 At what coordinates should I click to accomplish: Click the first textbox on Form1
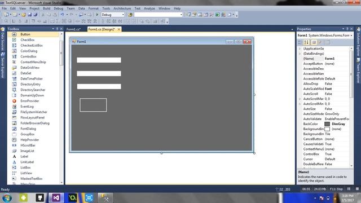tap(99, 60)
